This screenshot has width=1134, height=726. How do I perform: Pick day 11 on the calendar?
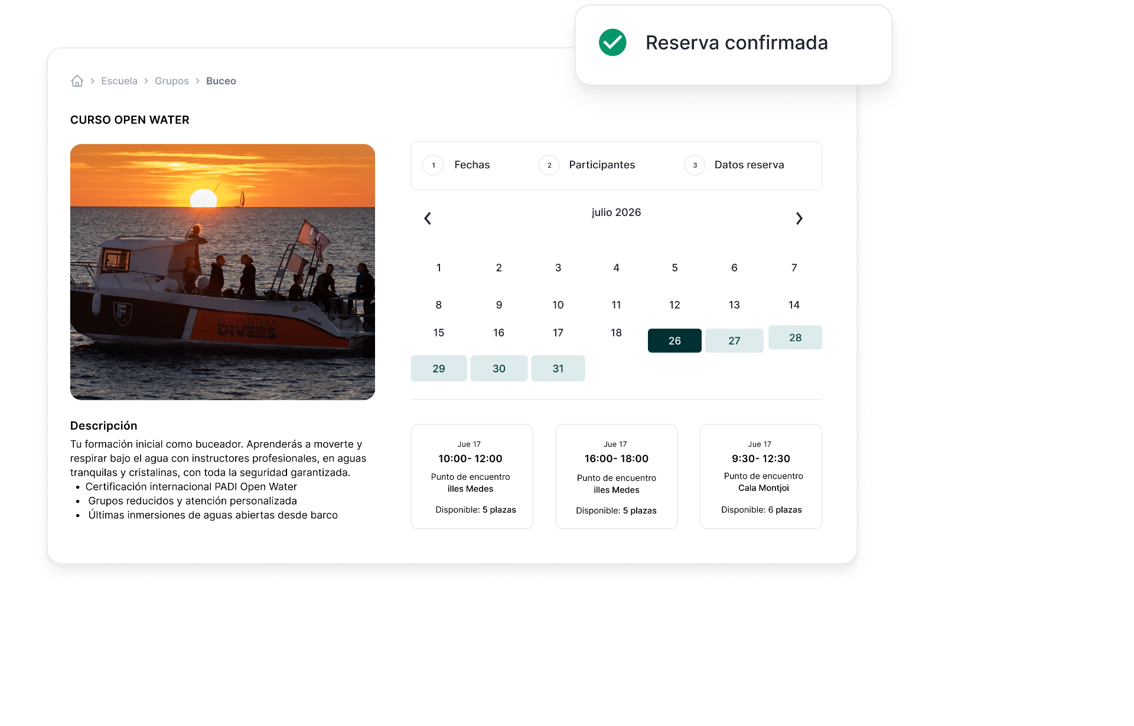616,305
